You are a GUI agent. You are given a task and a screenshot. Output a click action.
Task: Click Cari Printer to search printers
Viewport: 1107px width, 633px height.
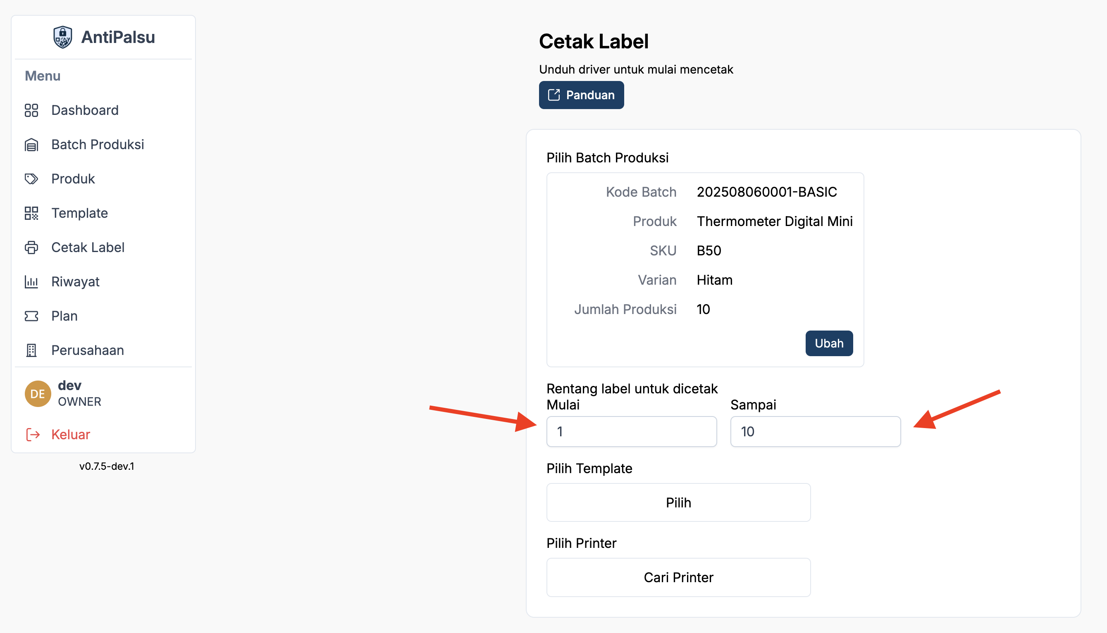click(678, 577)
